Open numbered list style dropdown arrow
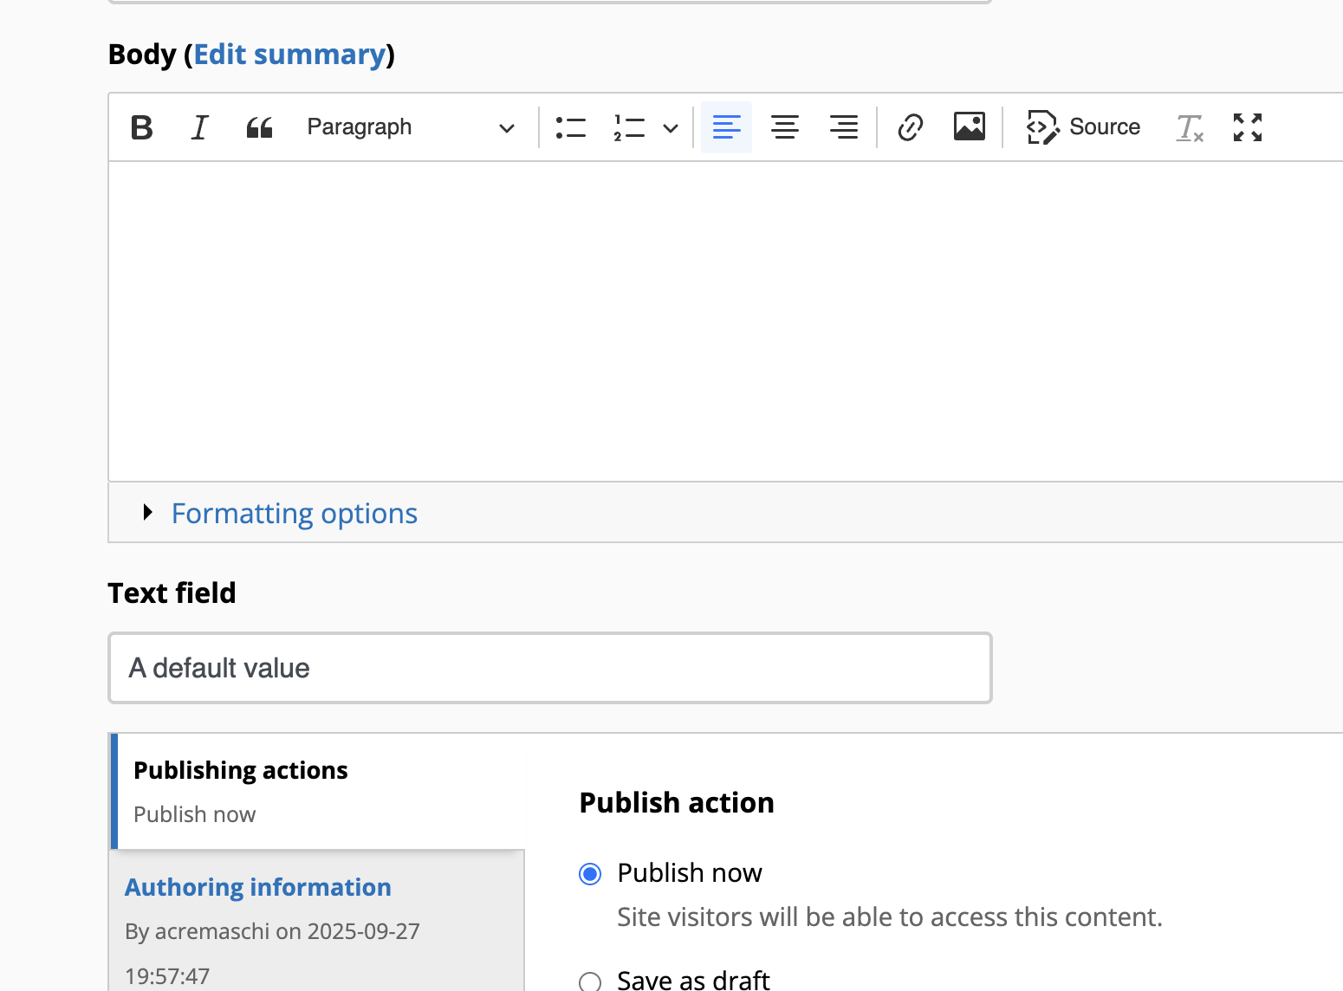The width and height of the screenshot is (1343, 991). point(671,128)
